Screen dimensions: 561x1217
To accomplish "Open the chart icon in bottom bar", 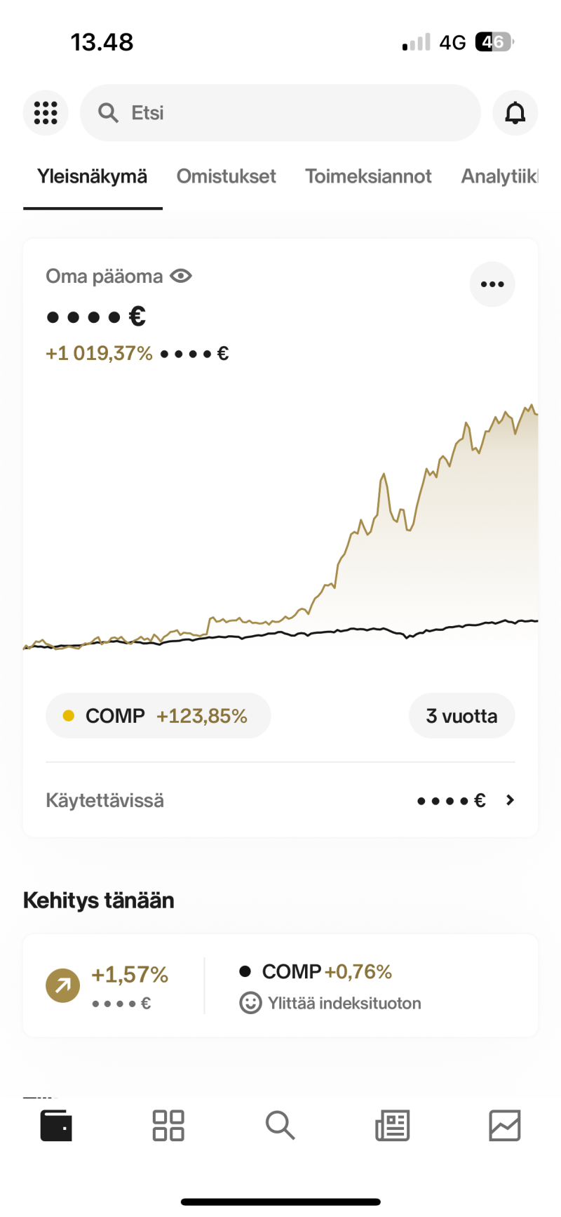I will pos(504,1125).
